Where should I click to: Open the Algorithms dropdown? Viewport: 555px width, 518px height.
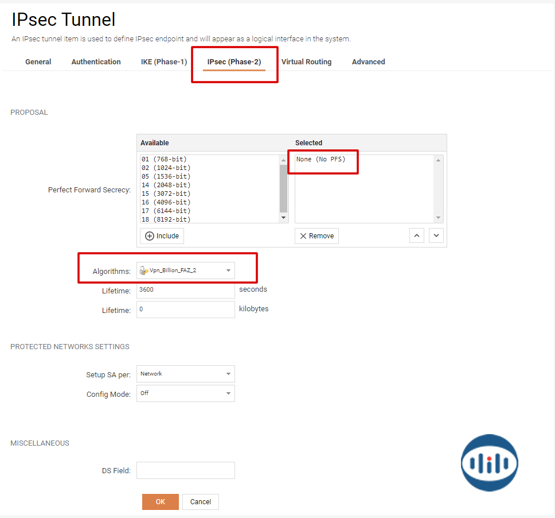coord(186,270)
